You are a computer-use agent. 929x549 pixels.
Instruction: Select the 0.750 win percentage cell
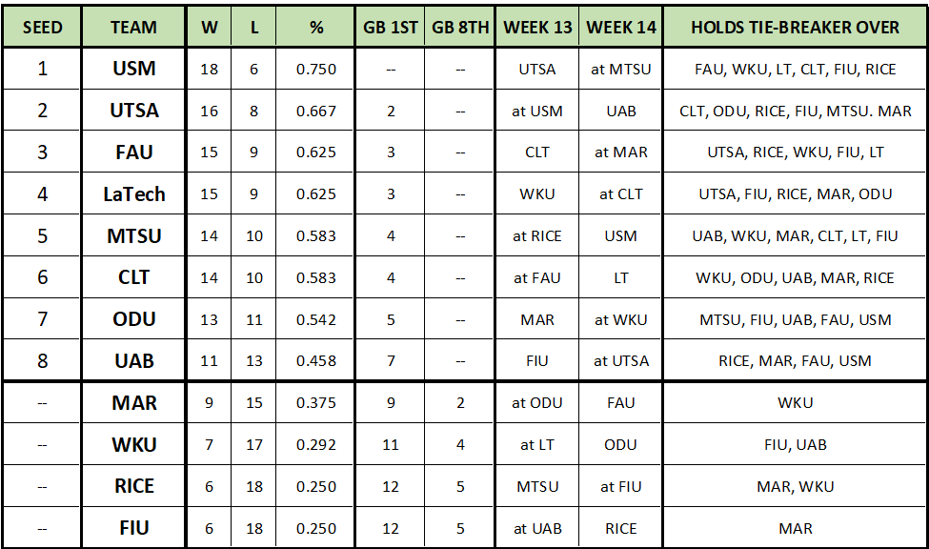pyautogui.click(x=316, y=70)
